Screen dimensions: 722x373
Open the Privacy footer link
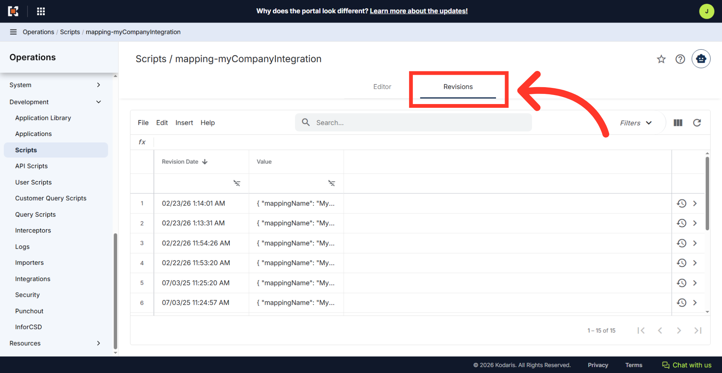[598, 365]
